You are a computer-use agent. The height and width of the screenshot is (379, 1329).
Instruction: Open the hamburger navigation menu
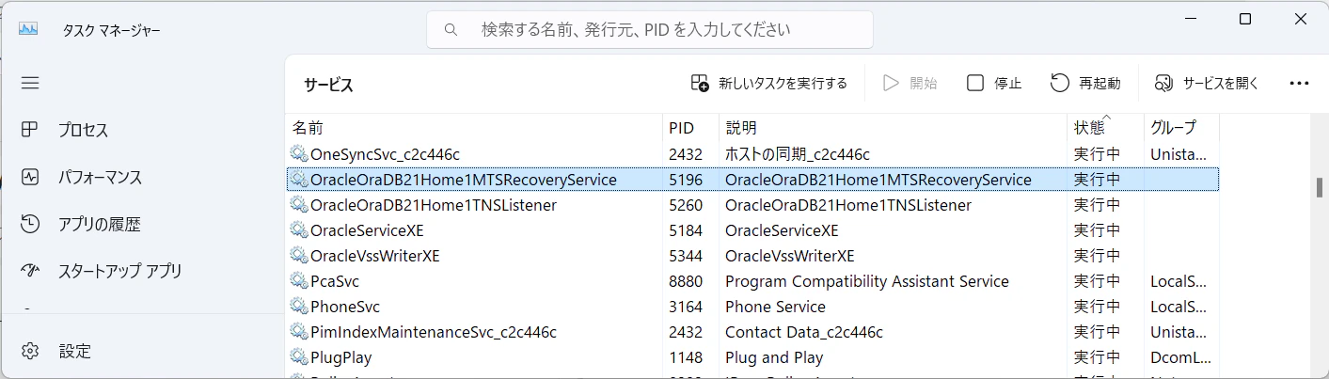(x=30, y=83)
